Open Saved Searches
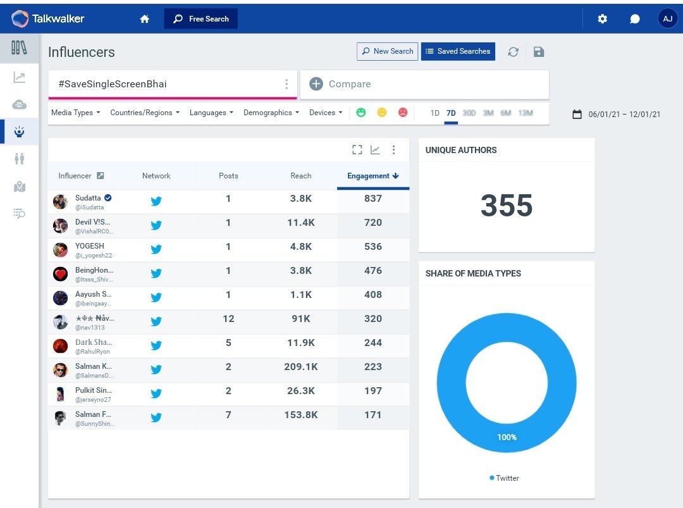Screen dimensions: 683x508 (458, 51)
